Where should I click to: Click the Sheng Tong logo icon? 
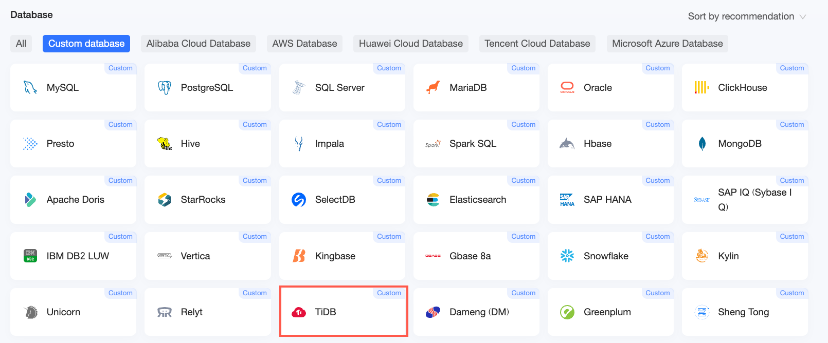click(x=702, y=312)
